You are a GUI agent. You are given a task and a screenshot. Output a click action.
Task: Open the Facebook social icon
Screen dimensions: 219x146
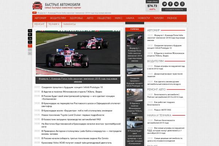(170, 4)
